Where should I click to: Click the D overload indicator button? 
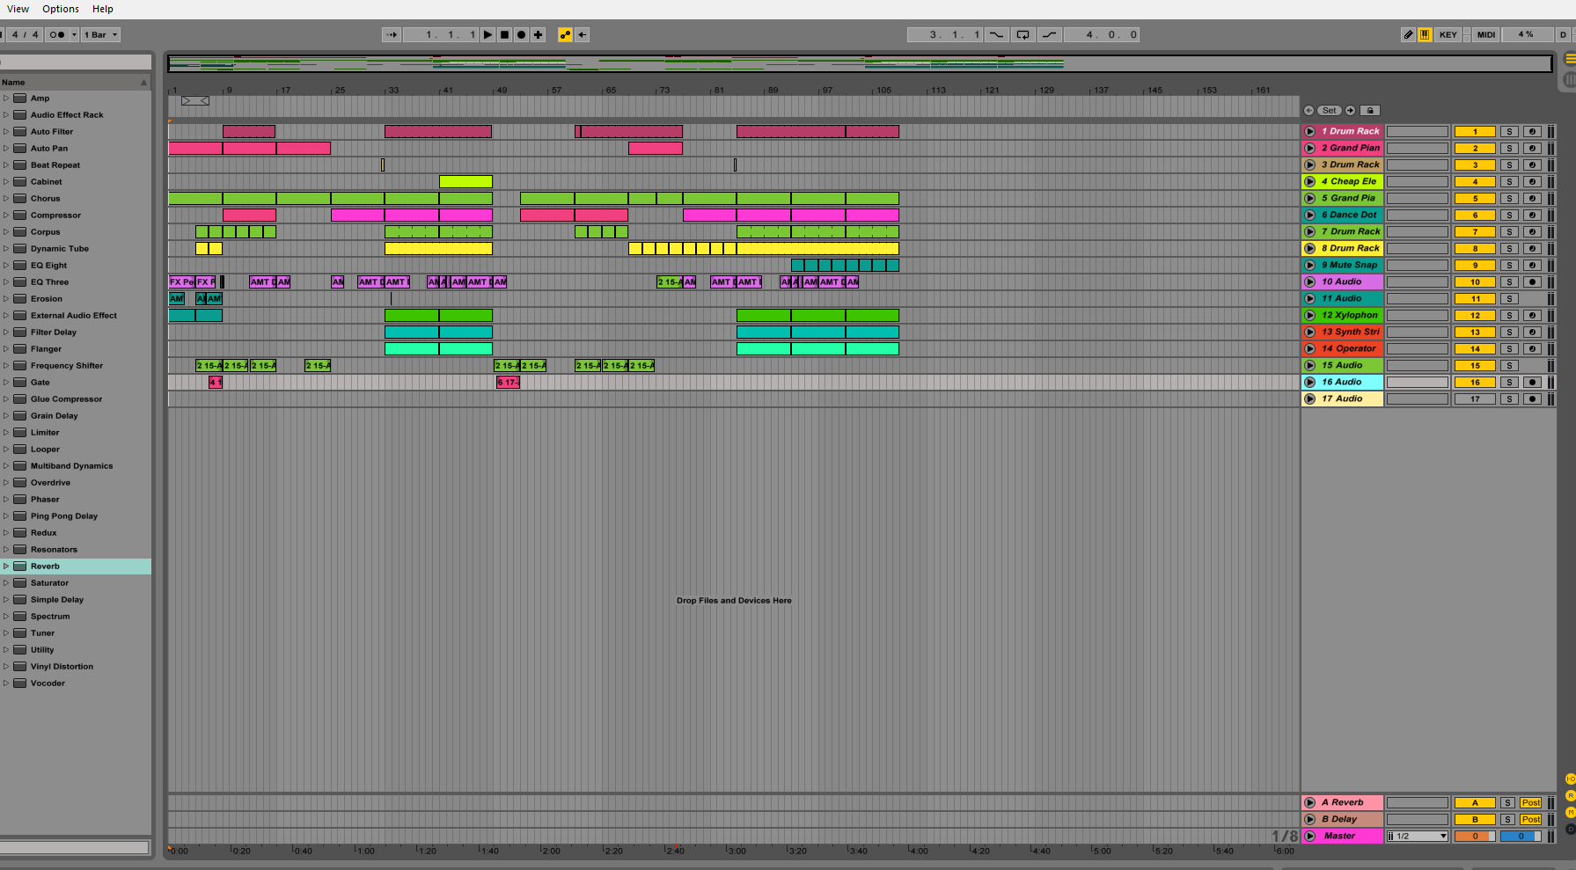[x=1563, y=35]
